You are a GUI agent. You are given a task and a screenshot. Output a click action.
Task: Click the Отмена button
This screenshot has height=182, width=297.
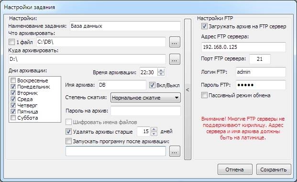(x=235, y=169)
